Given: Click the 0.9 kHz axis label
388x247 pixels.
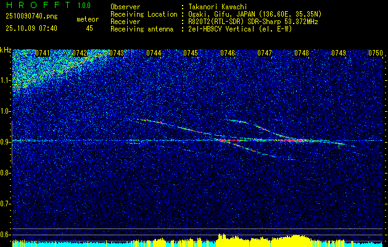Looking at the screenshot, I should click(5, 142).
